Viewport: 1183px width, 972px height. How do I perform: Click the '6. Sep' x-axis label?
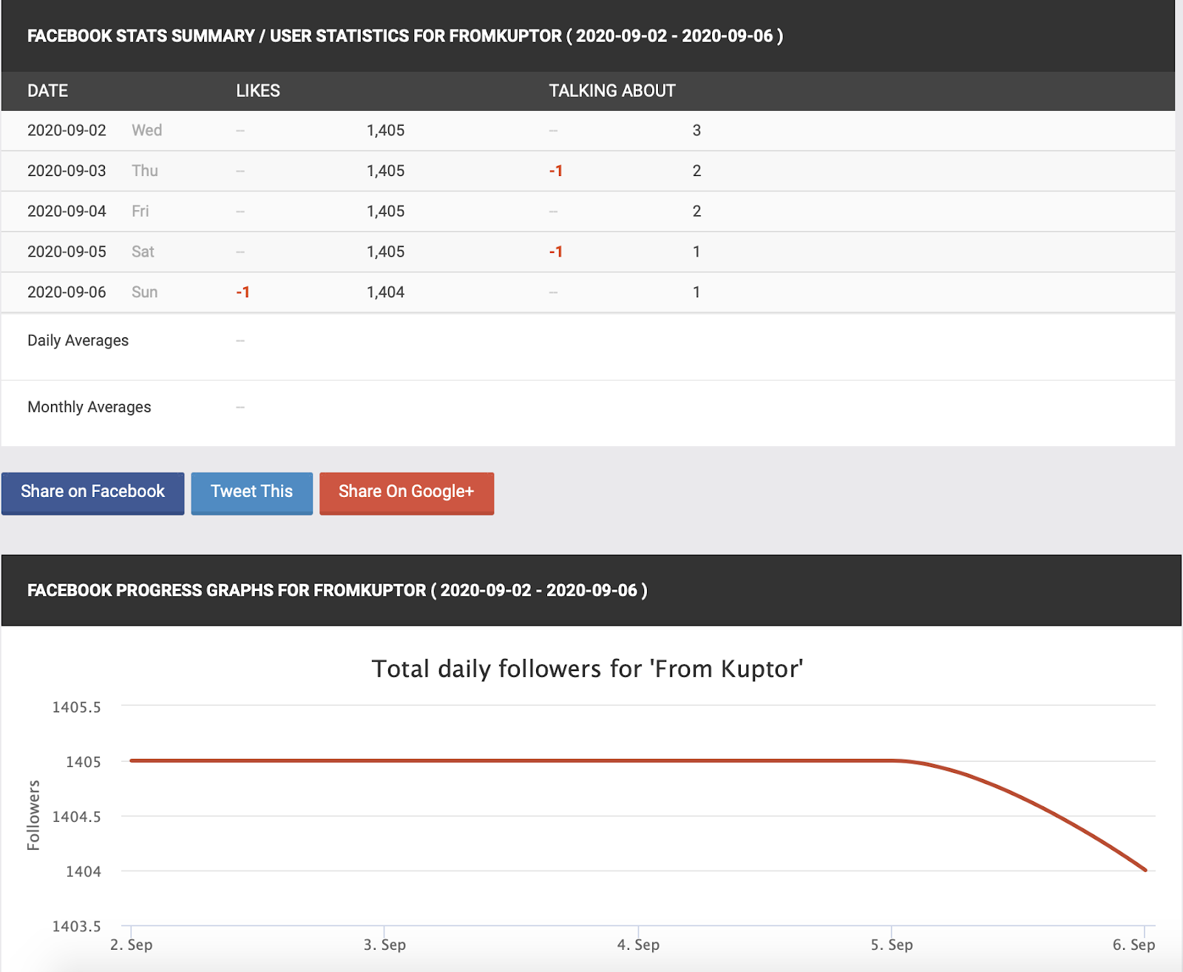click(x=1134, y=945)
